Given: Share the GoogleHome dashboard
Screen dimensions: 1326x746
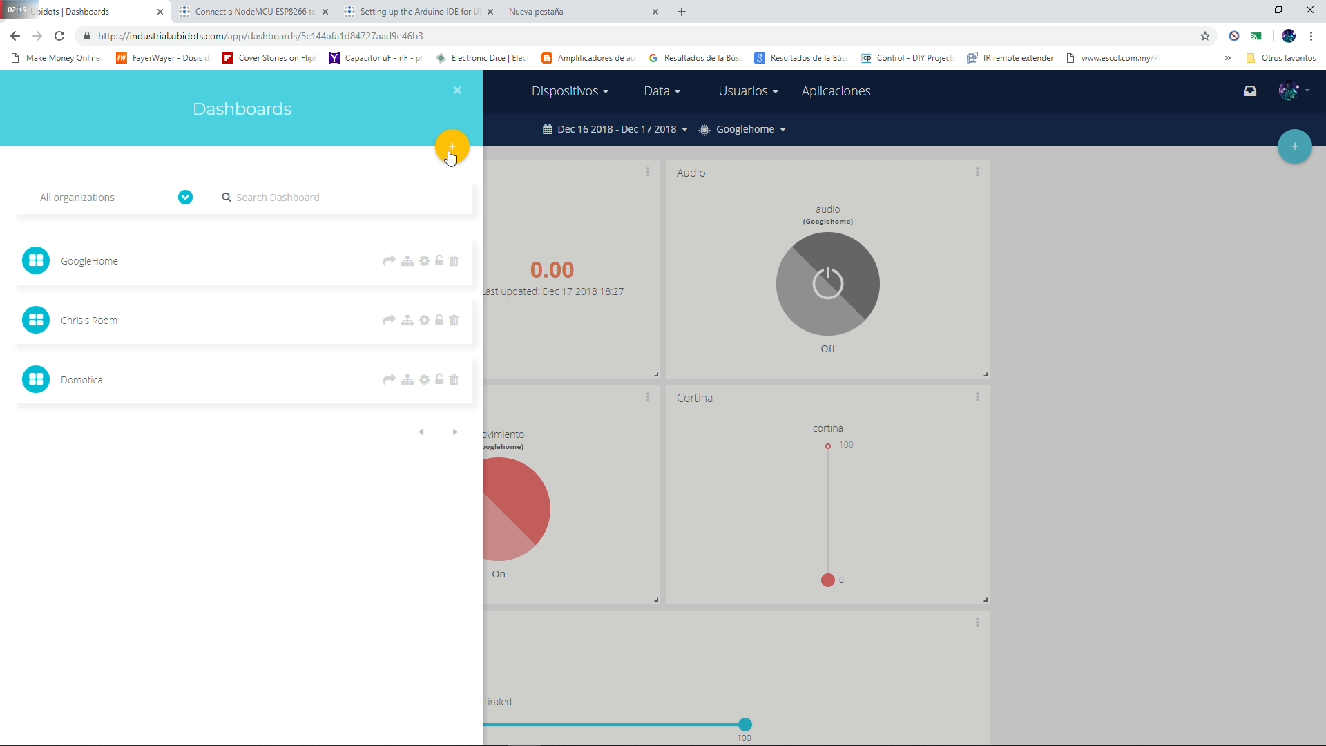Looking at the screenshot, I should (x=390, y=260).
